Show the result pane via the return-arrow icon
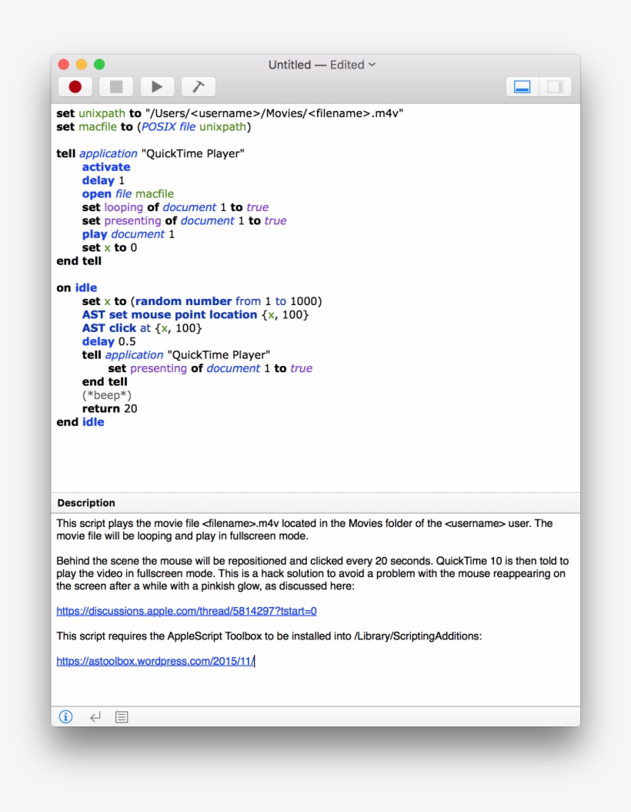This screenshot has height=812, width=631. (95, 716)
